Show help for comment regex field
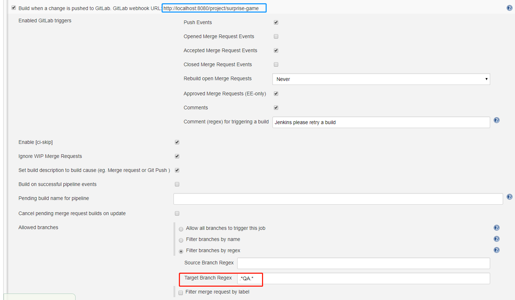Image resolution: width=515 pixels, height=300 pixels. 497,120
